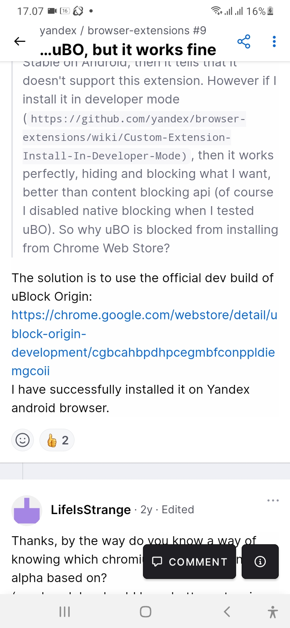The height and width of the screenshot is (628, 290).
Task: Toggle the recent apps button in nav bar
Action: pyautogui.click(x=64, y=611)
